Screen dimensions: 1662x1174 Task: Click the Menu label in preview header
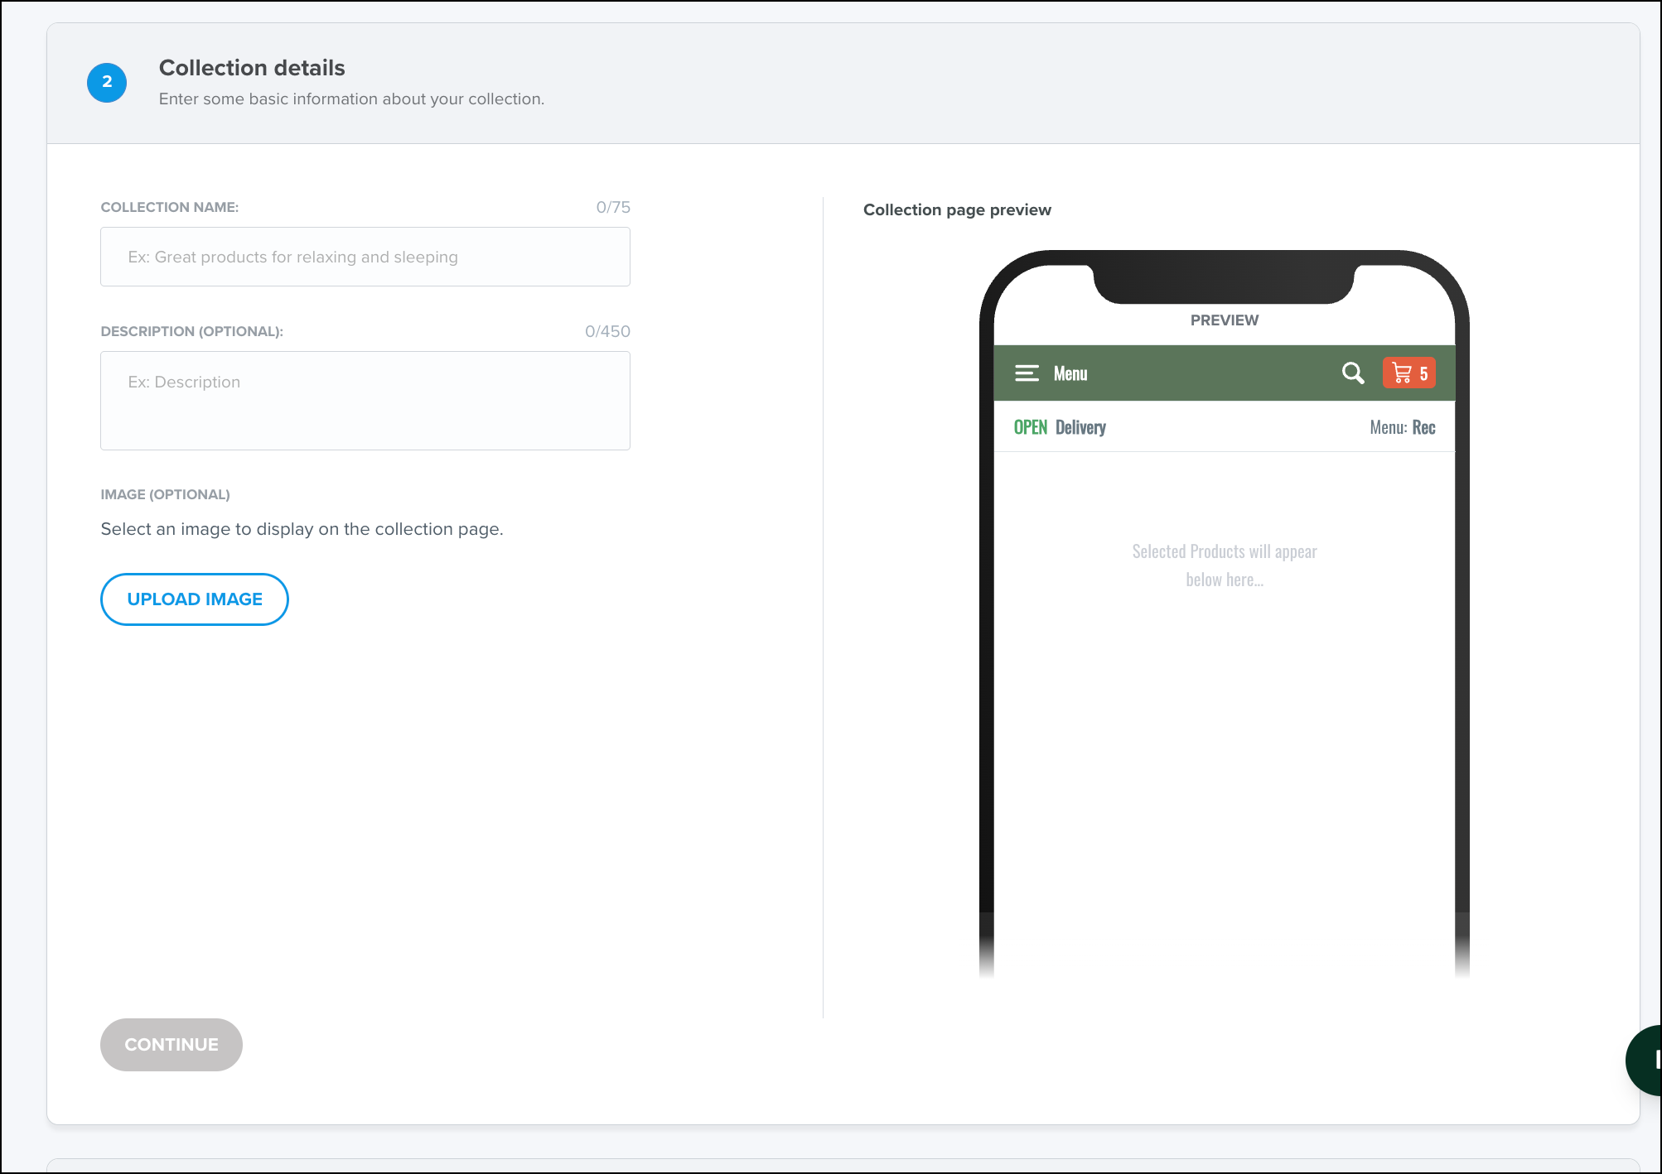[x=1070, y=374]
